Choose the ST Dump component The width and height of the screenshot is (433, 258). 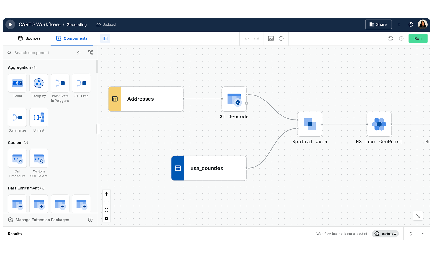coord(82,83)
